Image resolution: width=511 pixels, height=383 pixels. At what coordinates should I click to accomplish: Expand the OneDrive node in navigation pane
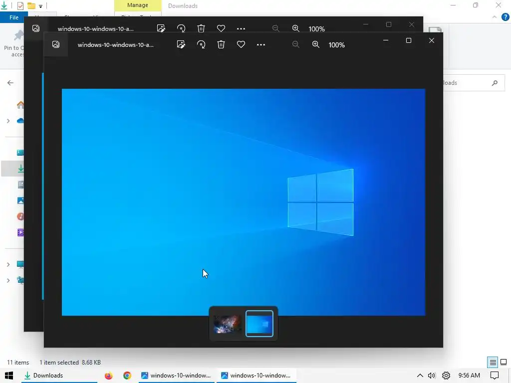tap(8, 121)
